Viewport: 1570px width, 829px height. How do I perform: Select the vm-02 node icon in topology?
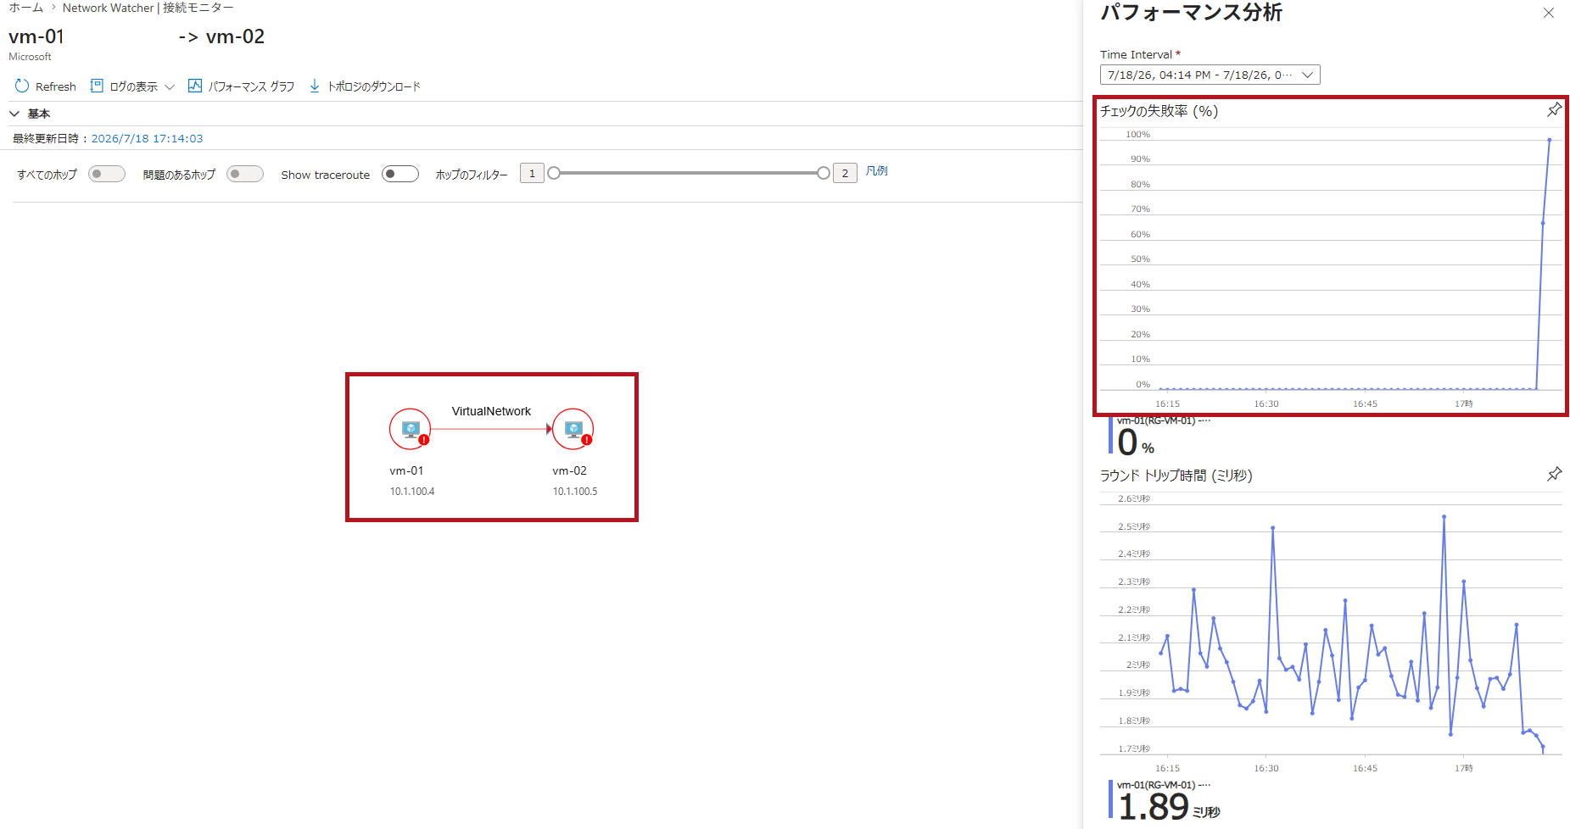click(573, 429)
